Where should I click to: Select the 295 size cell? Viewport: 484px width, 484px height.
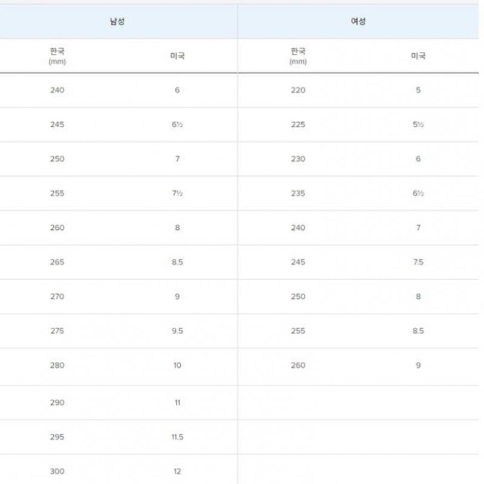click(57, 437)
